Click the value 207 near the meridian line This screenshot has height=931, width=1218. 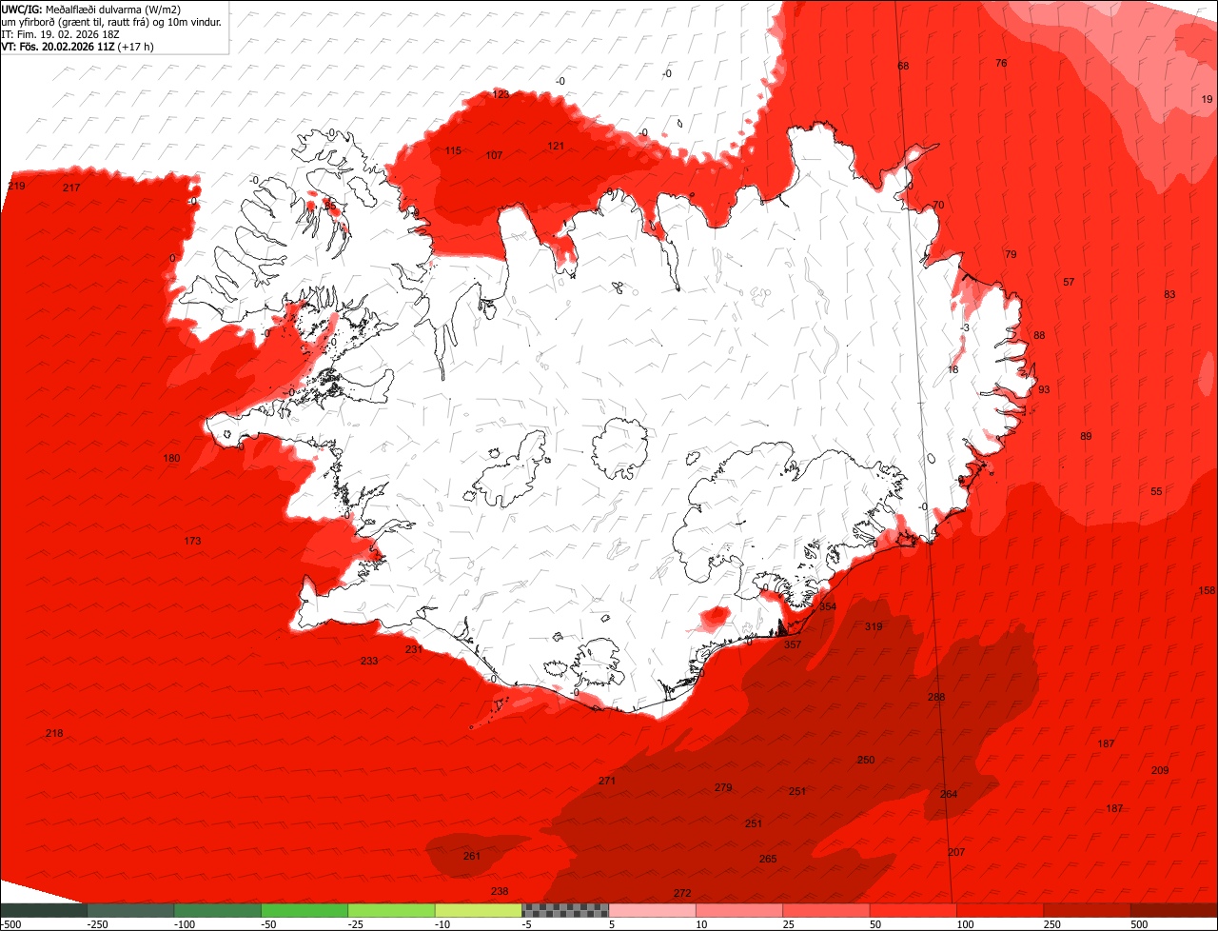tap(956, 853)
